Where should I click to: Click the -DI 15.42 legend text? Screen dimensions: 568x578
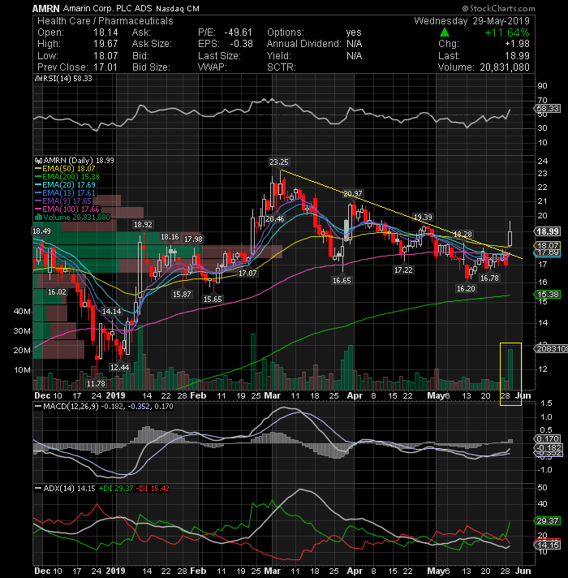click(x=153, y=489)
